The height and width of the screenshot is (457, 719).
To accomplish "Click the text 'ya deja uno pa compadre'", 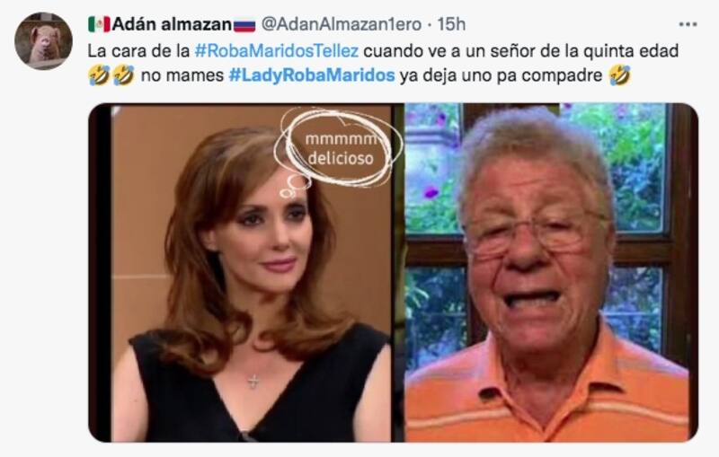I will tap(501, 75).
